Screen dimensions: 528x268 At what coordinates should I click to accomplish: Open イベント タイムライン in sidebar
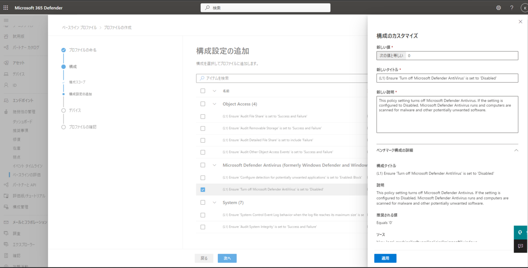point(27,166)
